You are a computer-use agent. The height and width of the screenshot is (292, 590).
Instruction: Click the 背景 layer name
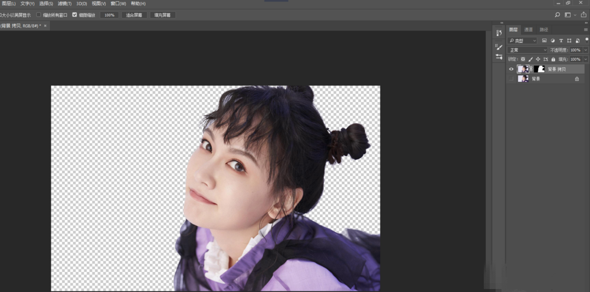coord(536,79)
